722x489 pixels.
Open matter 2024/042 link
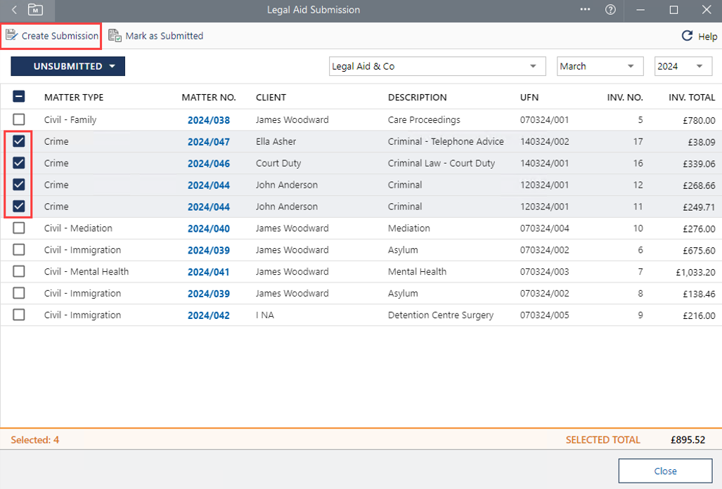(x=208, y=315)
